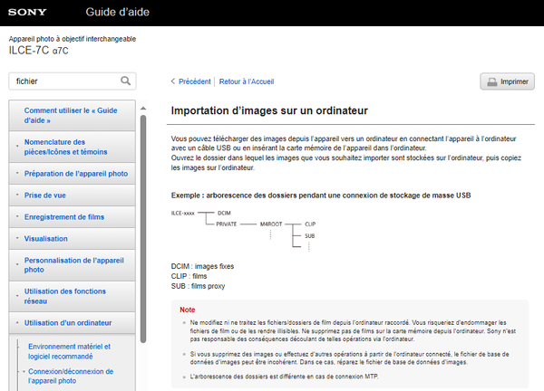Click the Précédent back chevron

coord(173,81)
